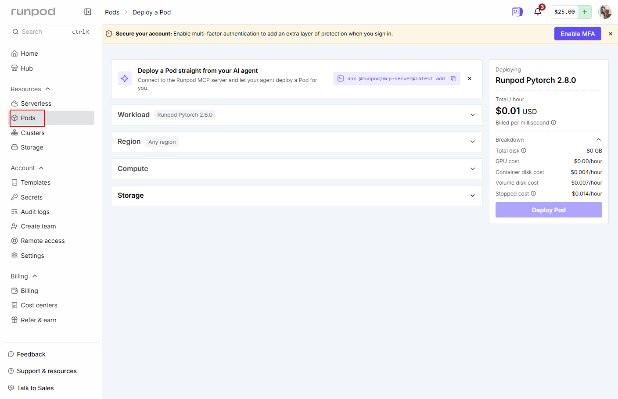The image size is (618, 399).
Task: Click the Cost centers icon
Action: [x=14, y=305]
